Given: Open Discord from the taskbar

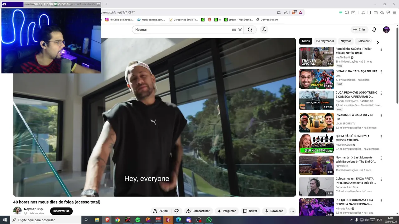Looking at the screenshot, I should (x=189, y=220).
